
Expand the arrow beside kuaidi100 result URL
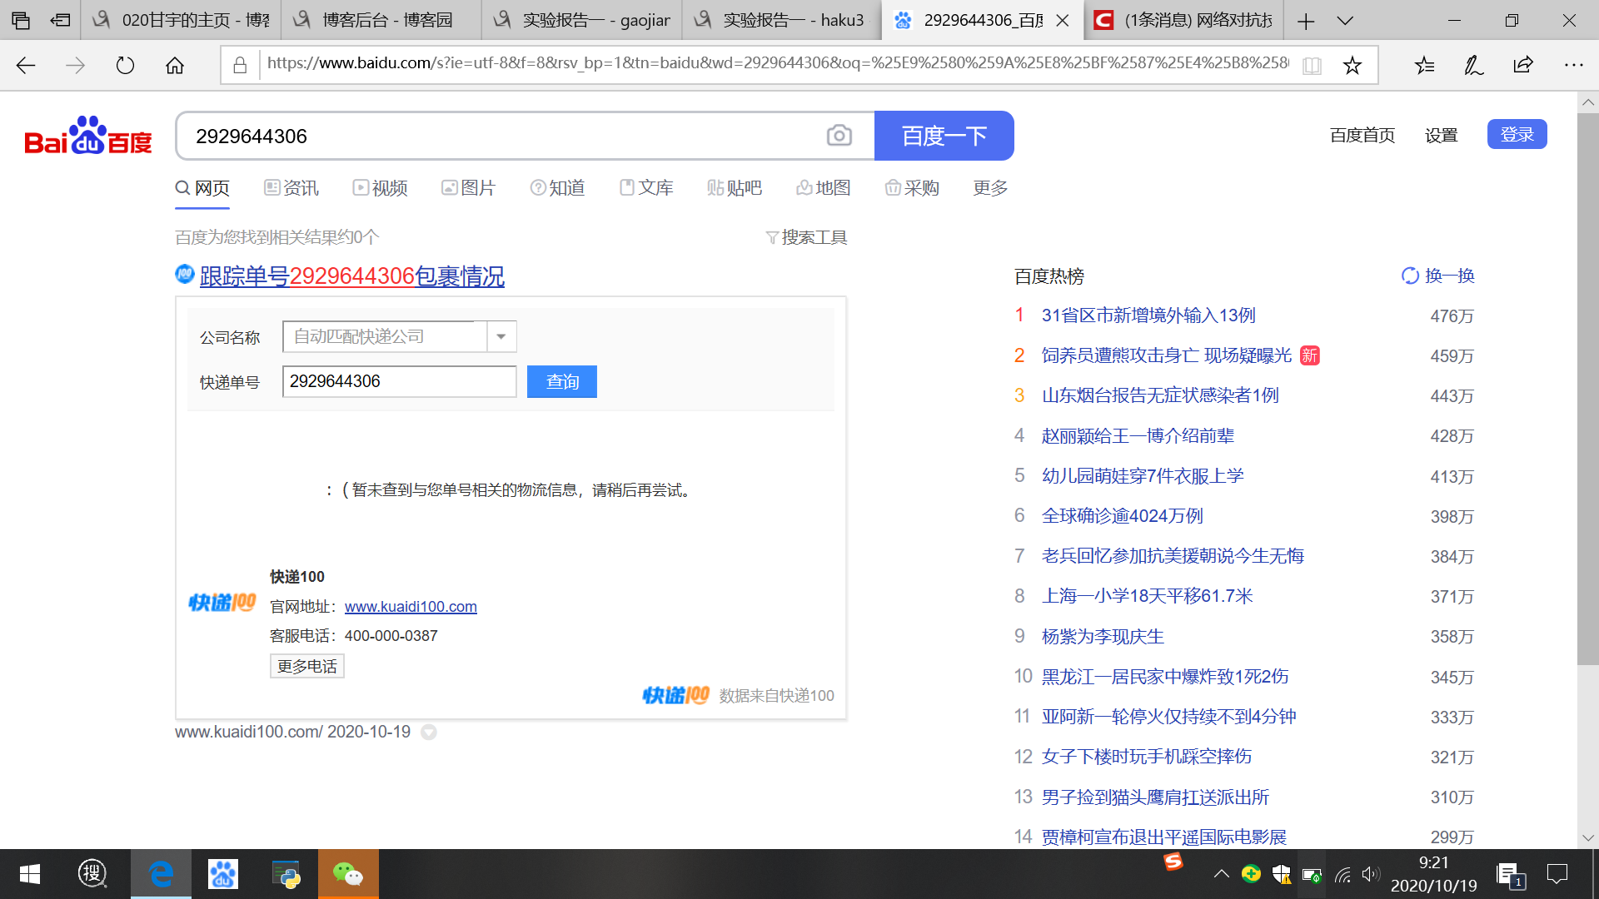(429, 733)
